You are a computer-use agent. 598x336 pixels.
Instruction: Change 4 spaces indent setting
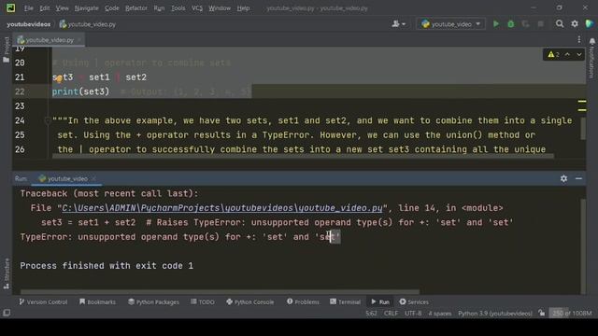(x=440, y=314)
